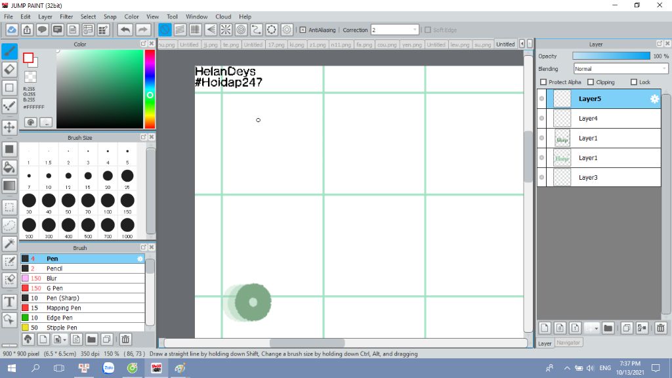Select the Select Pen tool
672x378 pixels.
click(9, 262)
